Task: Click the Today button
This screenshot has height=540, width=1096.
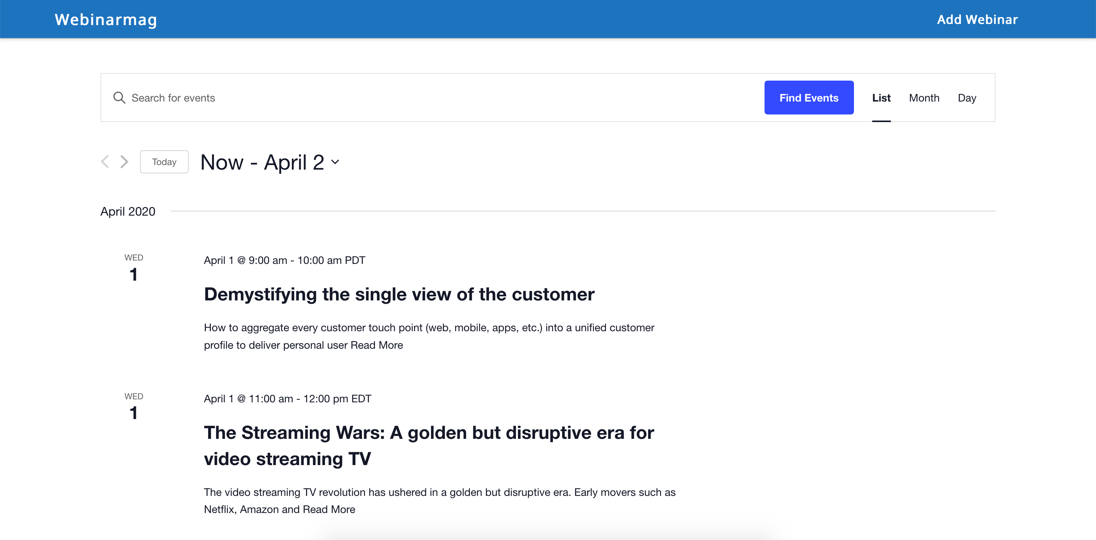Action: [x=164, y=162]
